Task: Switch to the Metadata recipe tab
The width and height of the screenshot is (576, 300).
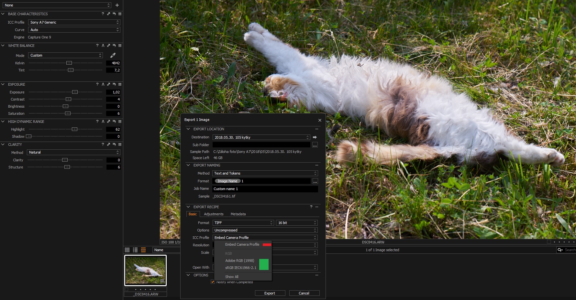Action: [238, 214]
